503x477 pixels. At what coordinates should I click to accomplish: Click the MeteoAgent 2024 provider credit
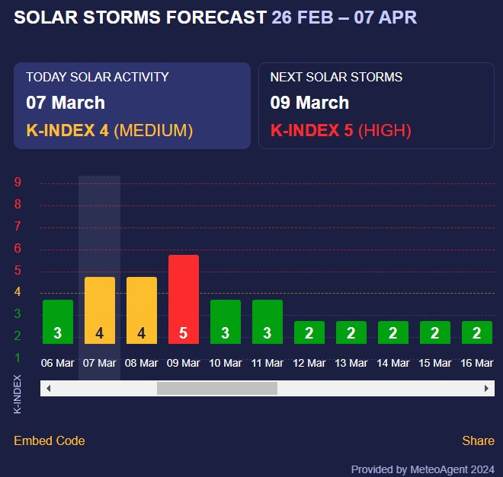422,469
